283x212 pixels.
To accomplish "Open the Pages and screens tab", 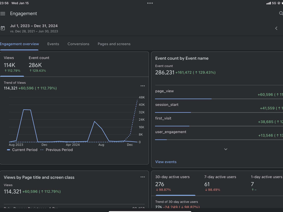I will coord(114,44).
